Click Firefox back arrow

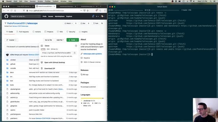[4, 11]
